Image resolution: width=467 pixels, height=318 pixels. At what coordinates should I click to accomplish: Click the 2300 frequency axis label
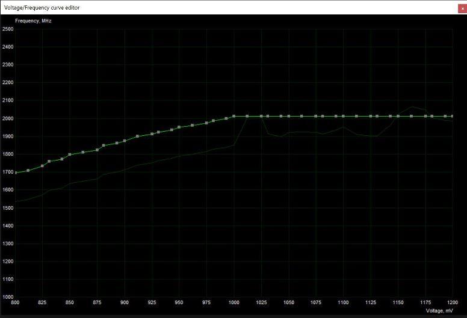[8, 64]
